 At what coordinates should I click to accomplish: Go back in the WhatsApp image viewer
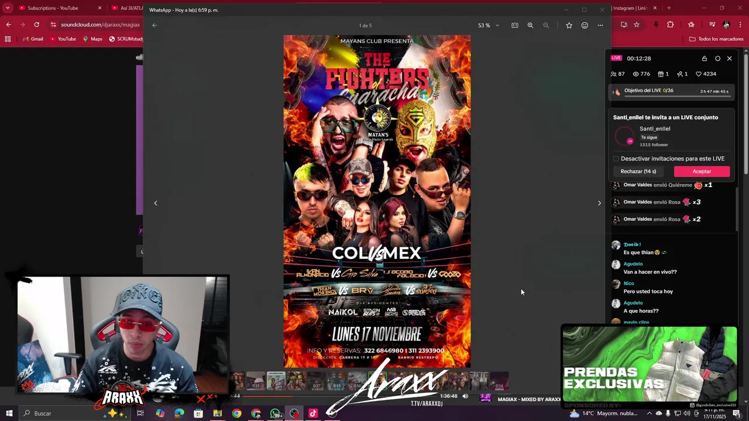(154, 25)
